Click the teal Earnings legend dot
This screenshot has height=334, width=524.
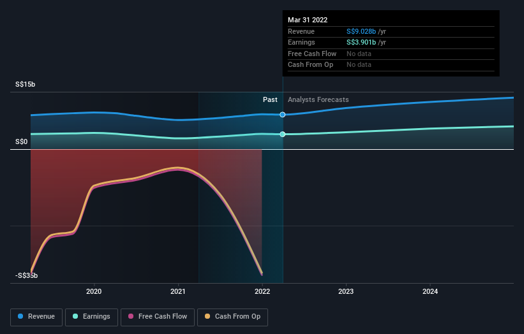(76, 316)
